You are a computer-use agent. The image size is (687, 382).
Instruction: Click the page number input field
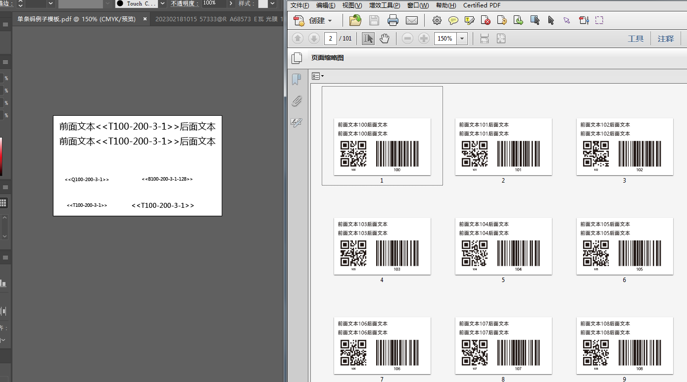pos(331,39)
